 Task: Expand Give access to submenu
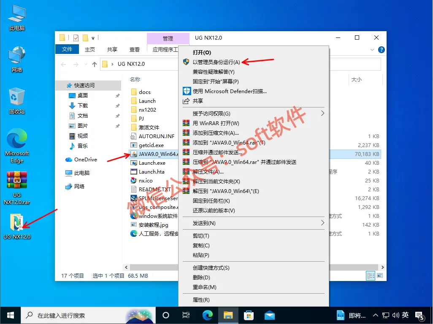(x=254, y=113)
